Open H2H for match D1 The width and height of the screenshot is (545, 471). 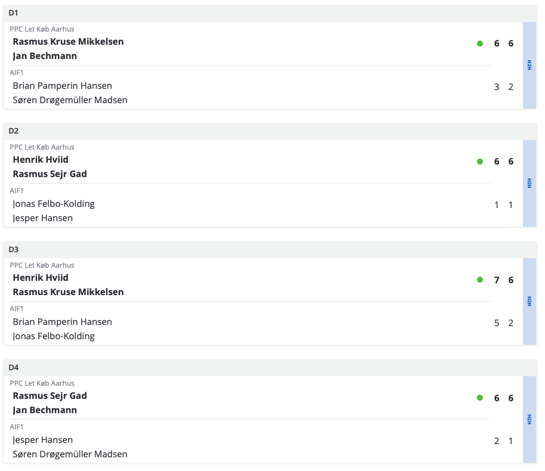[x=529, y=66]
